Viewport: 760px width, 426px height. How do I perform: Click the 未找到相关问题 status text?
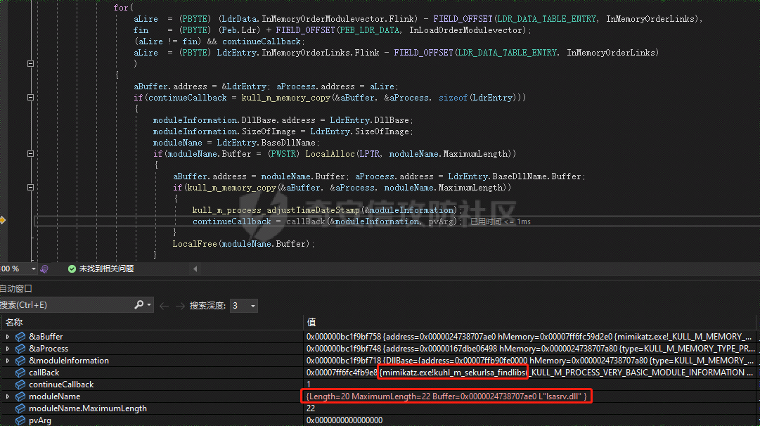point(106,269)
